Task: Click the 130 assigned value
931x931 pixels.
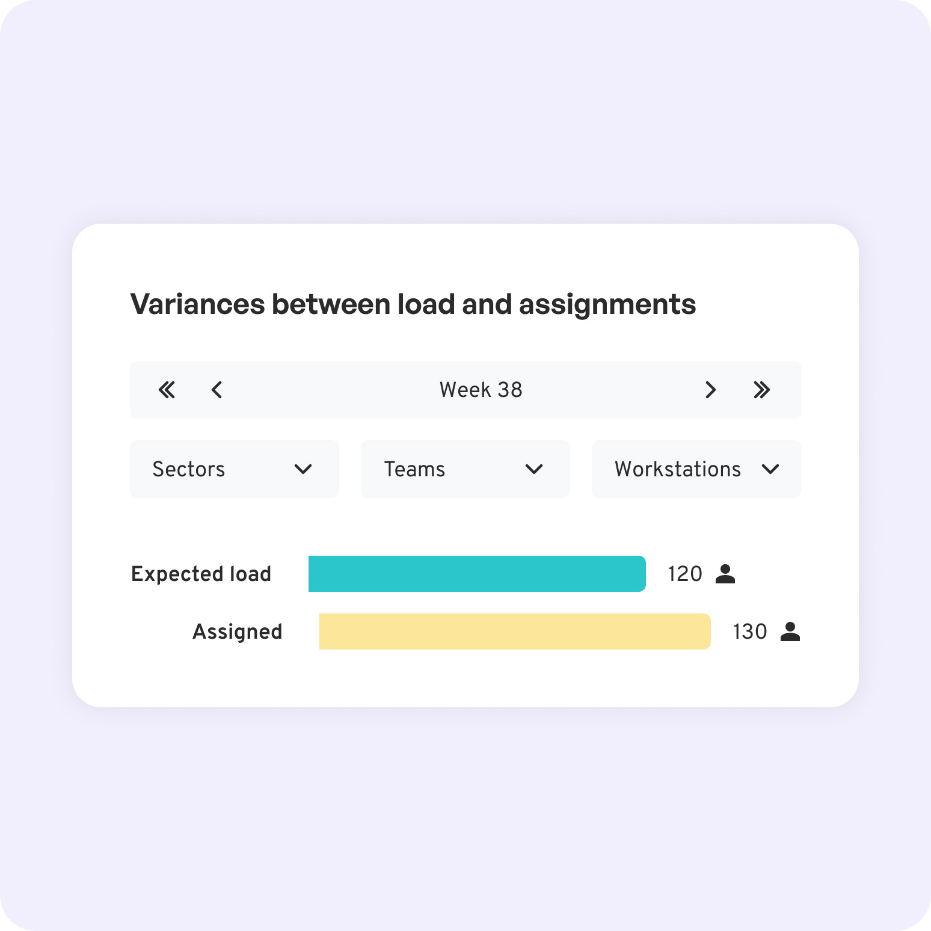Action: coord(750,631)
